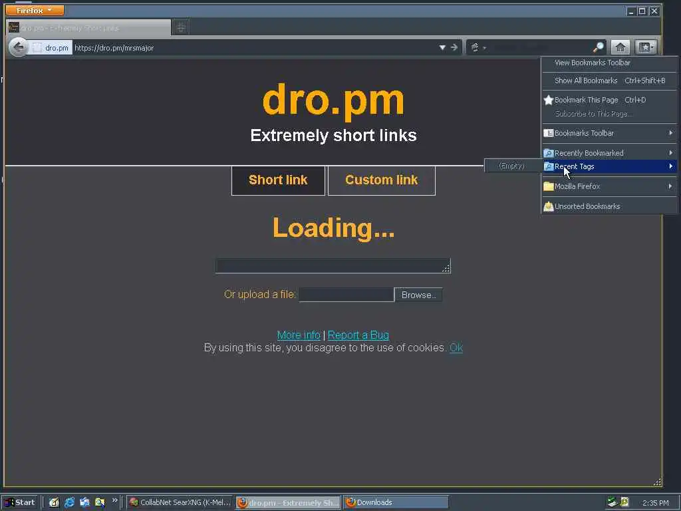Go back with the back arrow
The width and height of the screenshot is (681, 511).
18,47
